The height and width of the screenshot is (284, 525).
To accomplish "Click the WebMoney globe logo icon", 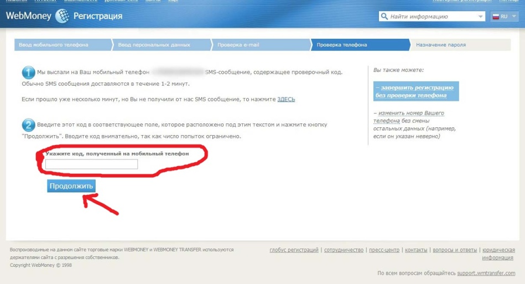I will pos(62,16).
